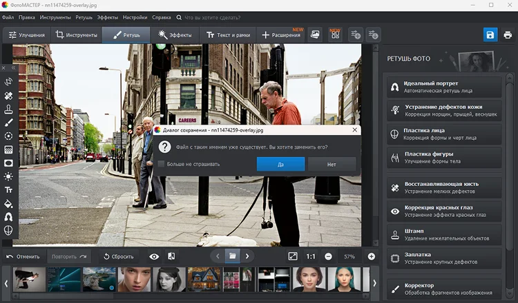The image size is (518, 303).
Task: Collapse the left toolbar double-chevron
Action: (14, 68)
